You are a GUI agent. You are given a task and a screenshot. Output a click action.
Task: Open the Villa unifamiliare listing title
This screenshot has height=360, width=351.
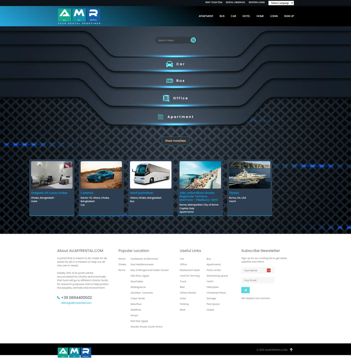tap(199, 196)
